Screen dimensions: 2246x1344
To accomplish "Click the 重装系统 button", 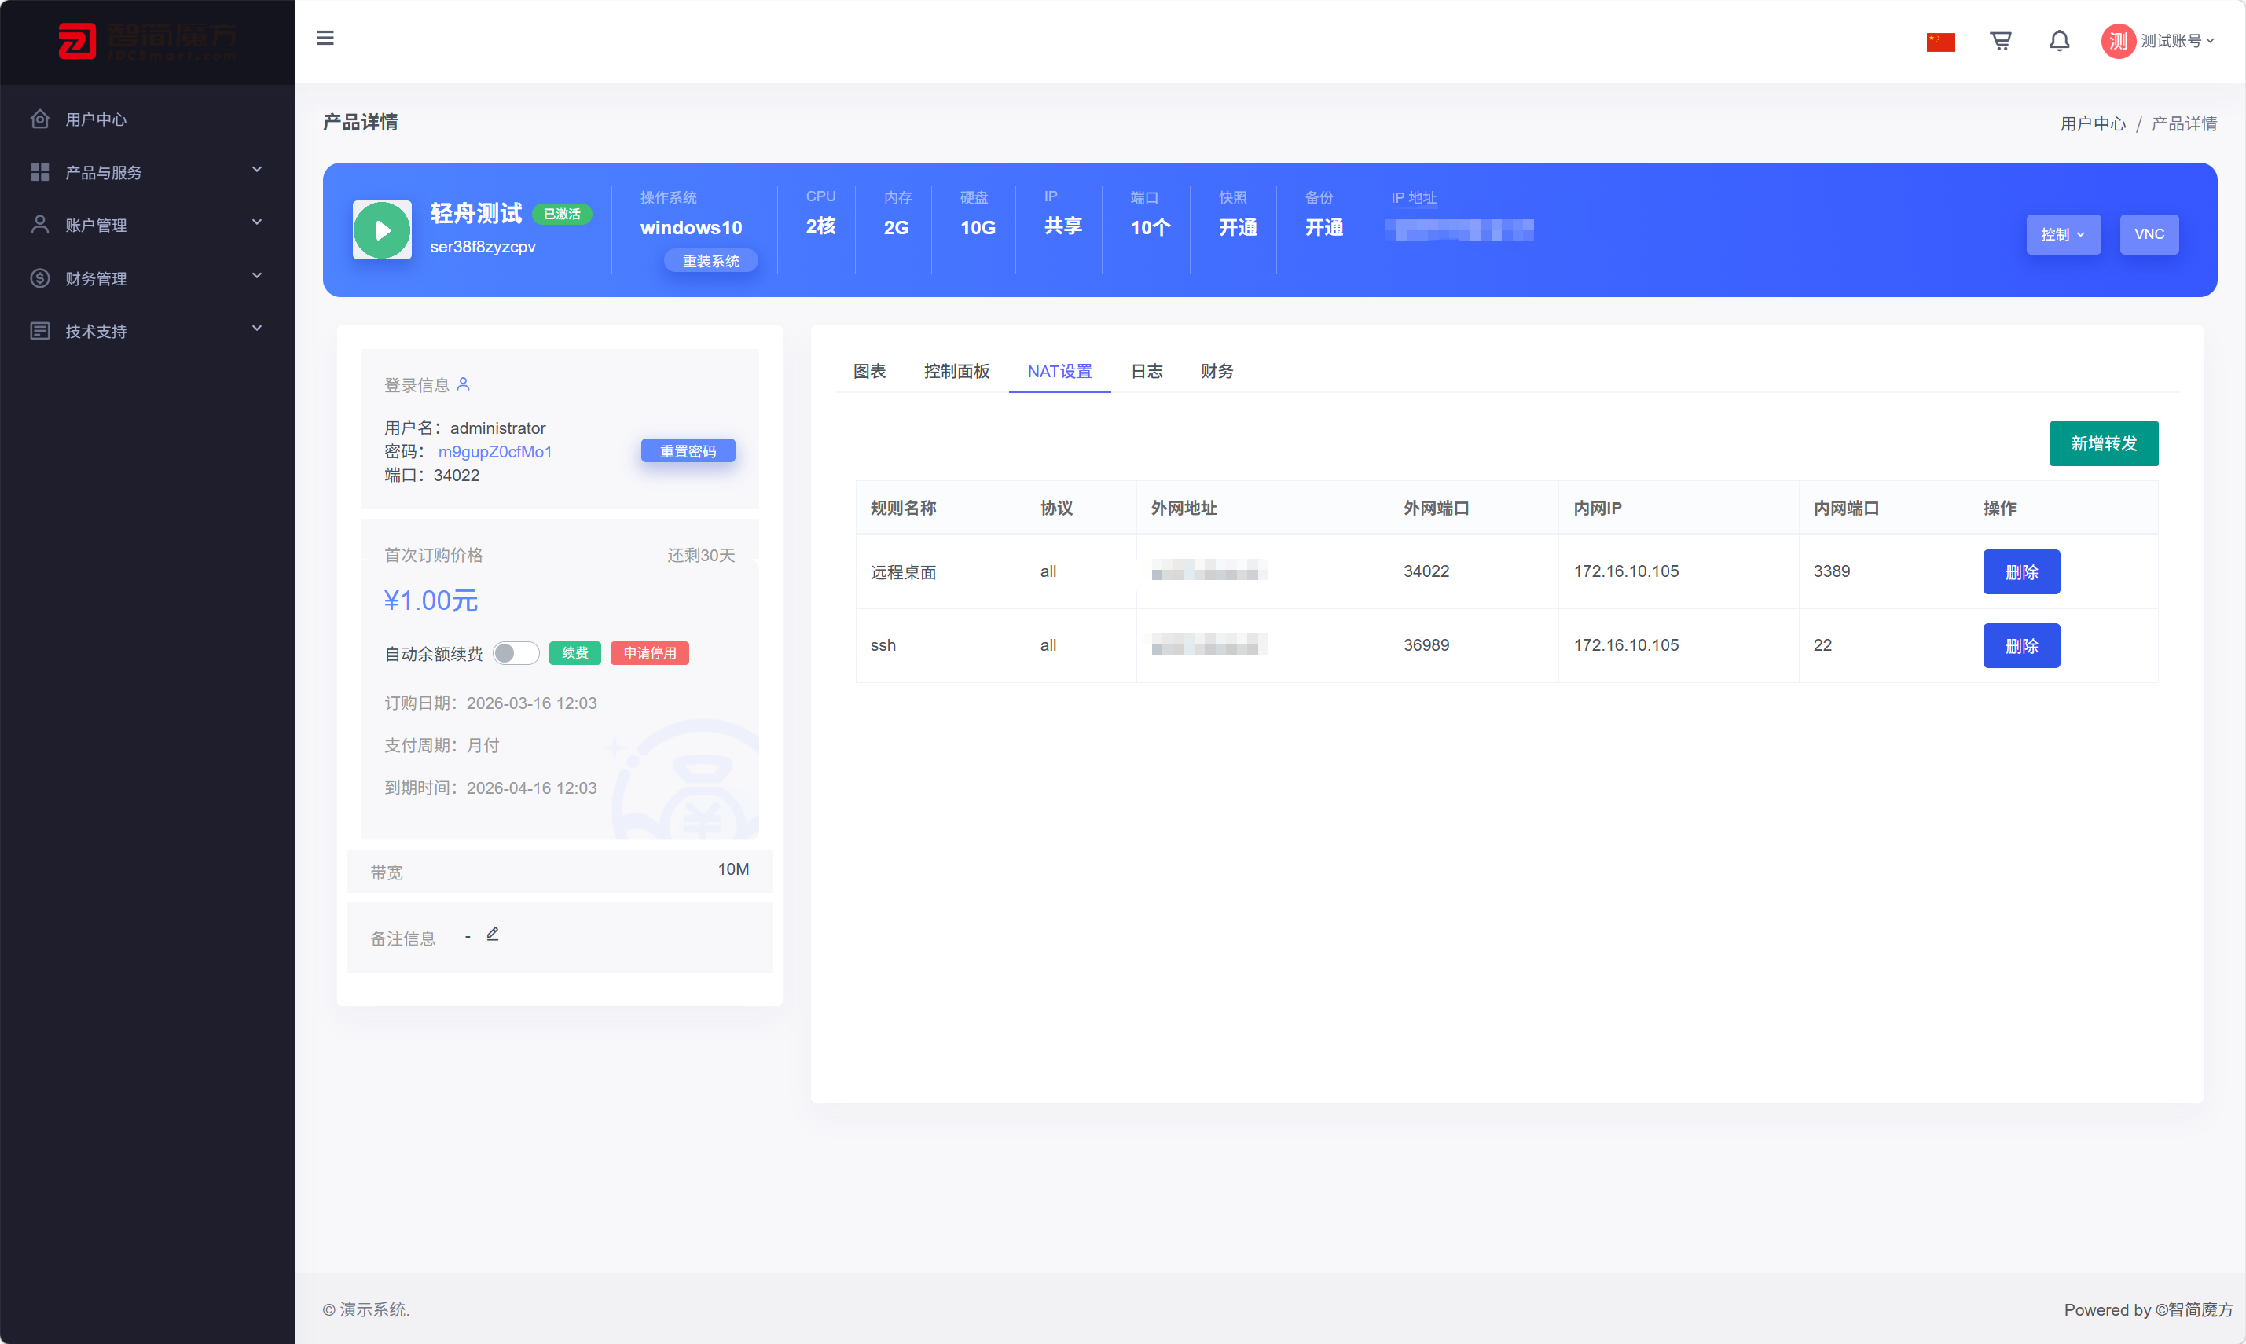I will tap(710, 261).
